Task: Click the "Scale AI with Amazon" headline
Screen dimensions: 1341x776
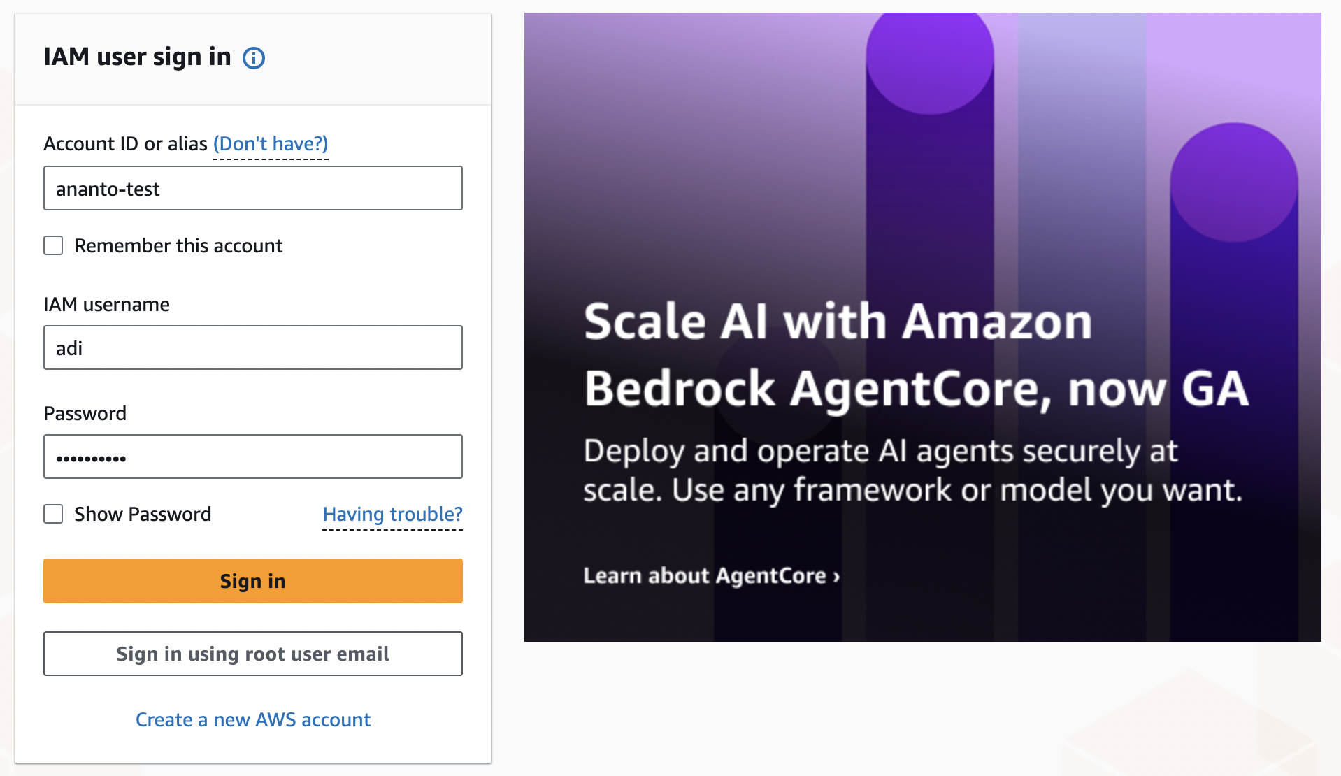Action: click(x=837, y=321)
